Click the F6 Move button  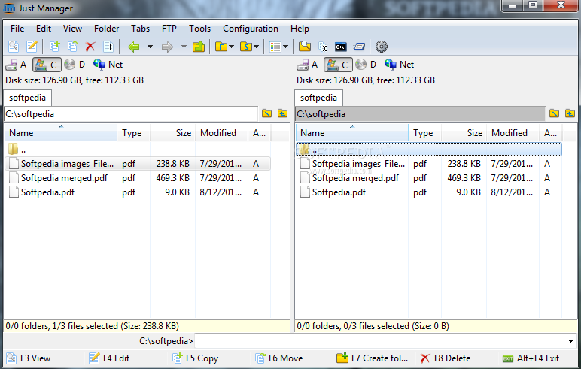pyautogui.click(x=279, y=358)
